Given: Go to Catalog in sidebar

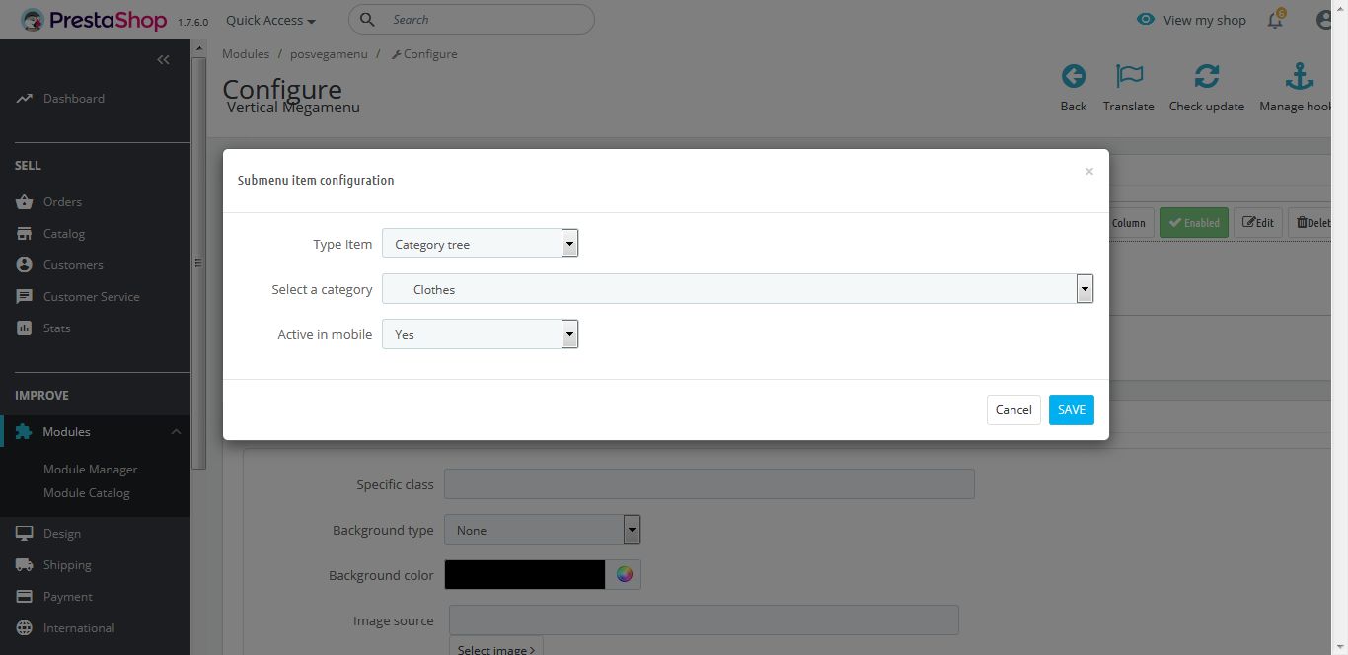Looking at the screenshot, I should 64,234.
